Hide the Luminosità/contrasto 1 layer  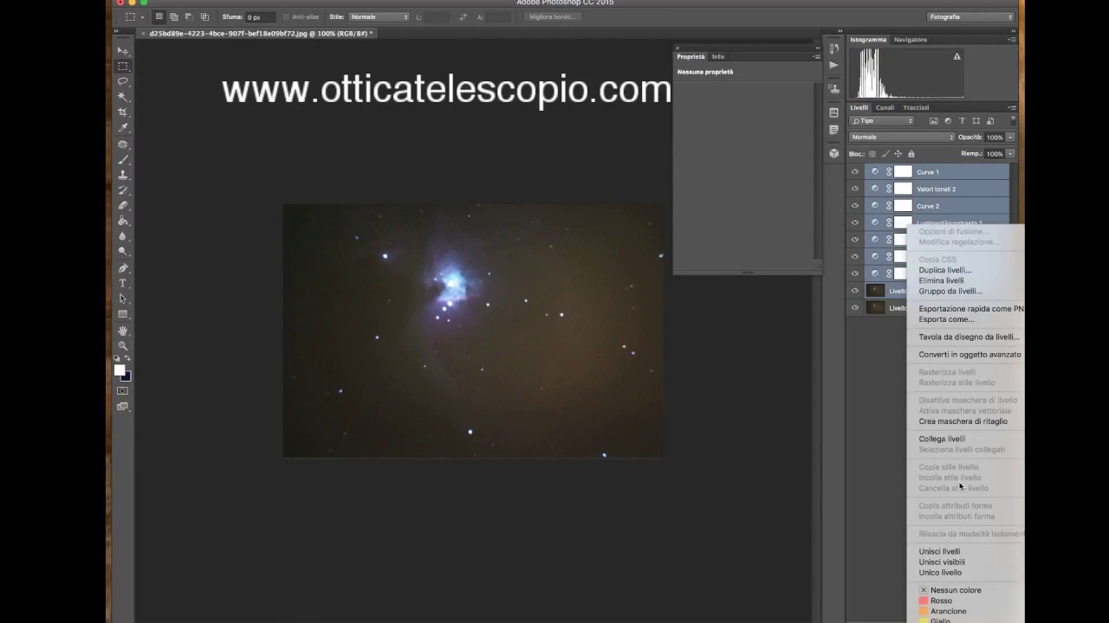[855, 222]
